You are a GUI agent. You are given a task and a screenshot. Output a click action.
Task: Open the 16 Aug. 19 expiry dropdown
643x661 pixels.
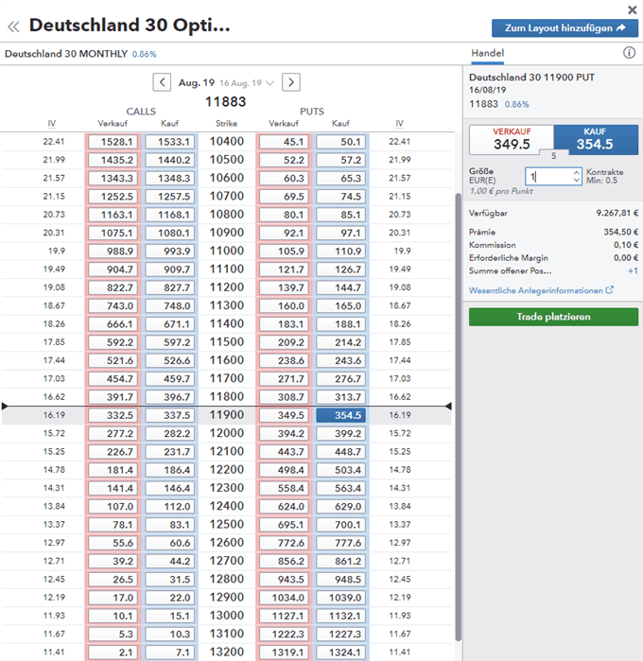247,83
